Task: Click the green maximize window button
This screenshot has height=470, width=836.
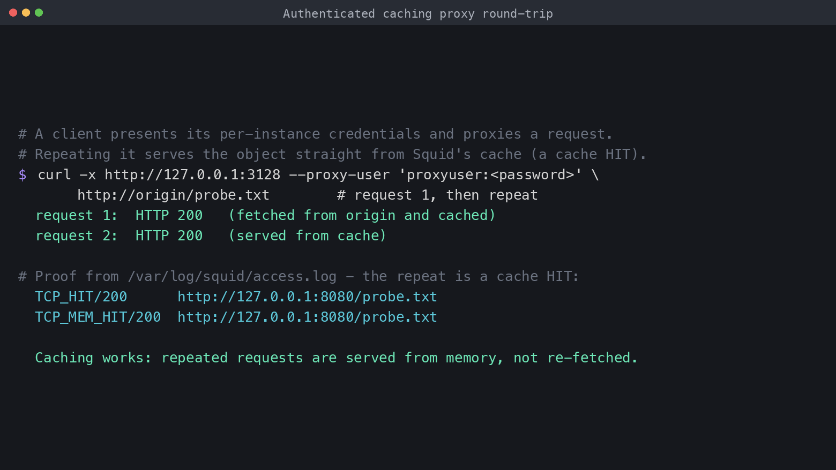Action: click(39, 12)
